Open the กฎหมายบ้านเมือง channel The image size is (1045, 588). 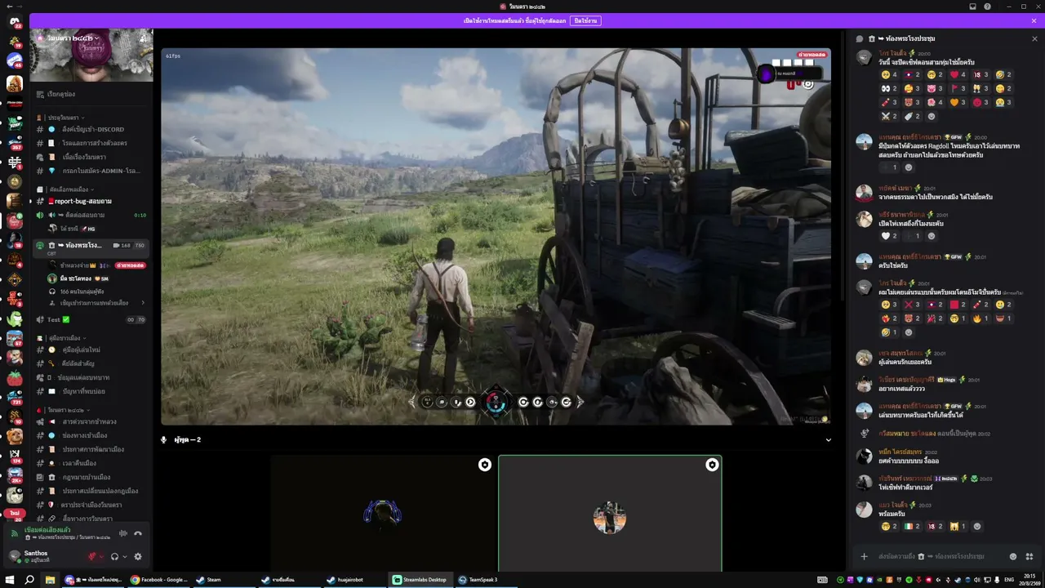tap(91, 477)
